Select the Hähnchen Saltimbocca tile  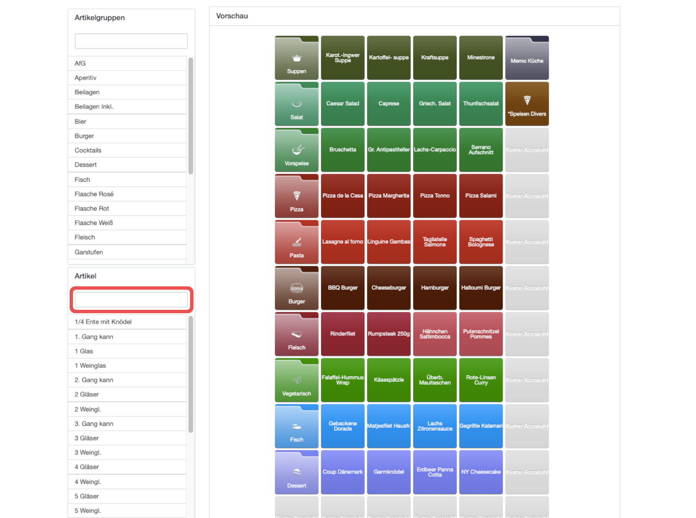click(435, 334)
